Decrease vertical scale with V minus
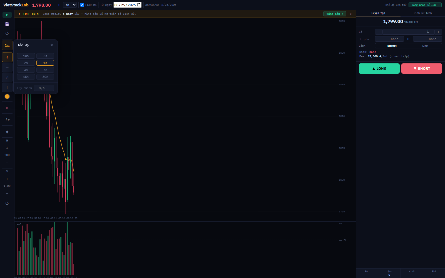The height and width of the screenshot is (278, 445). (7, 193)
